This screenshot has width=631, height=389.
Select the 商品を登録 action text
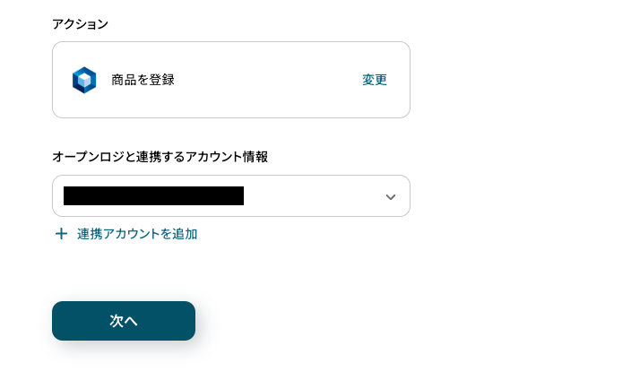[143, 80]
